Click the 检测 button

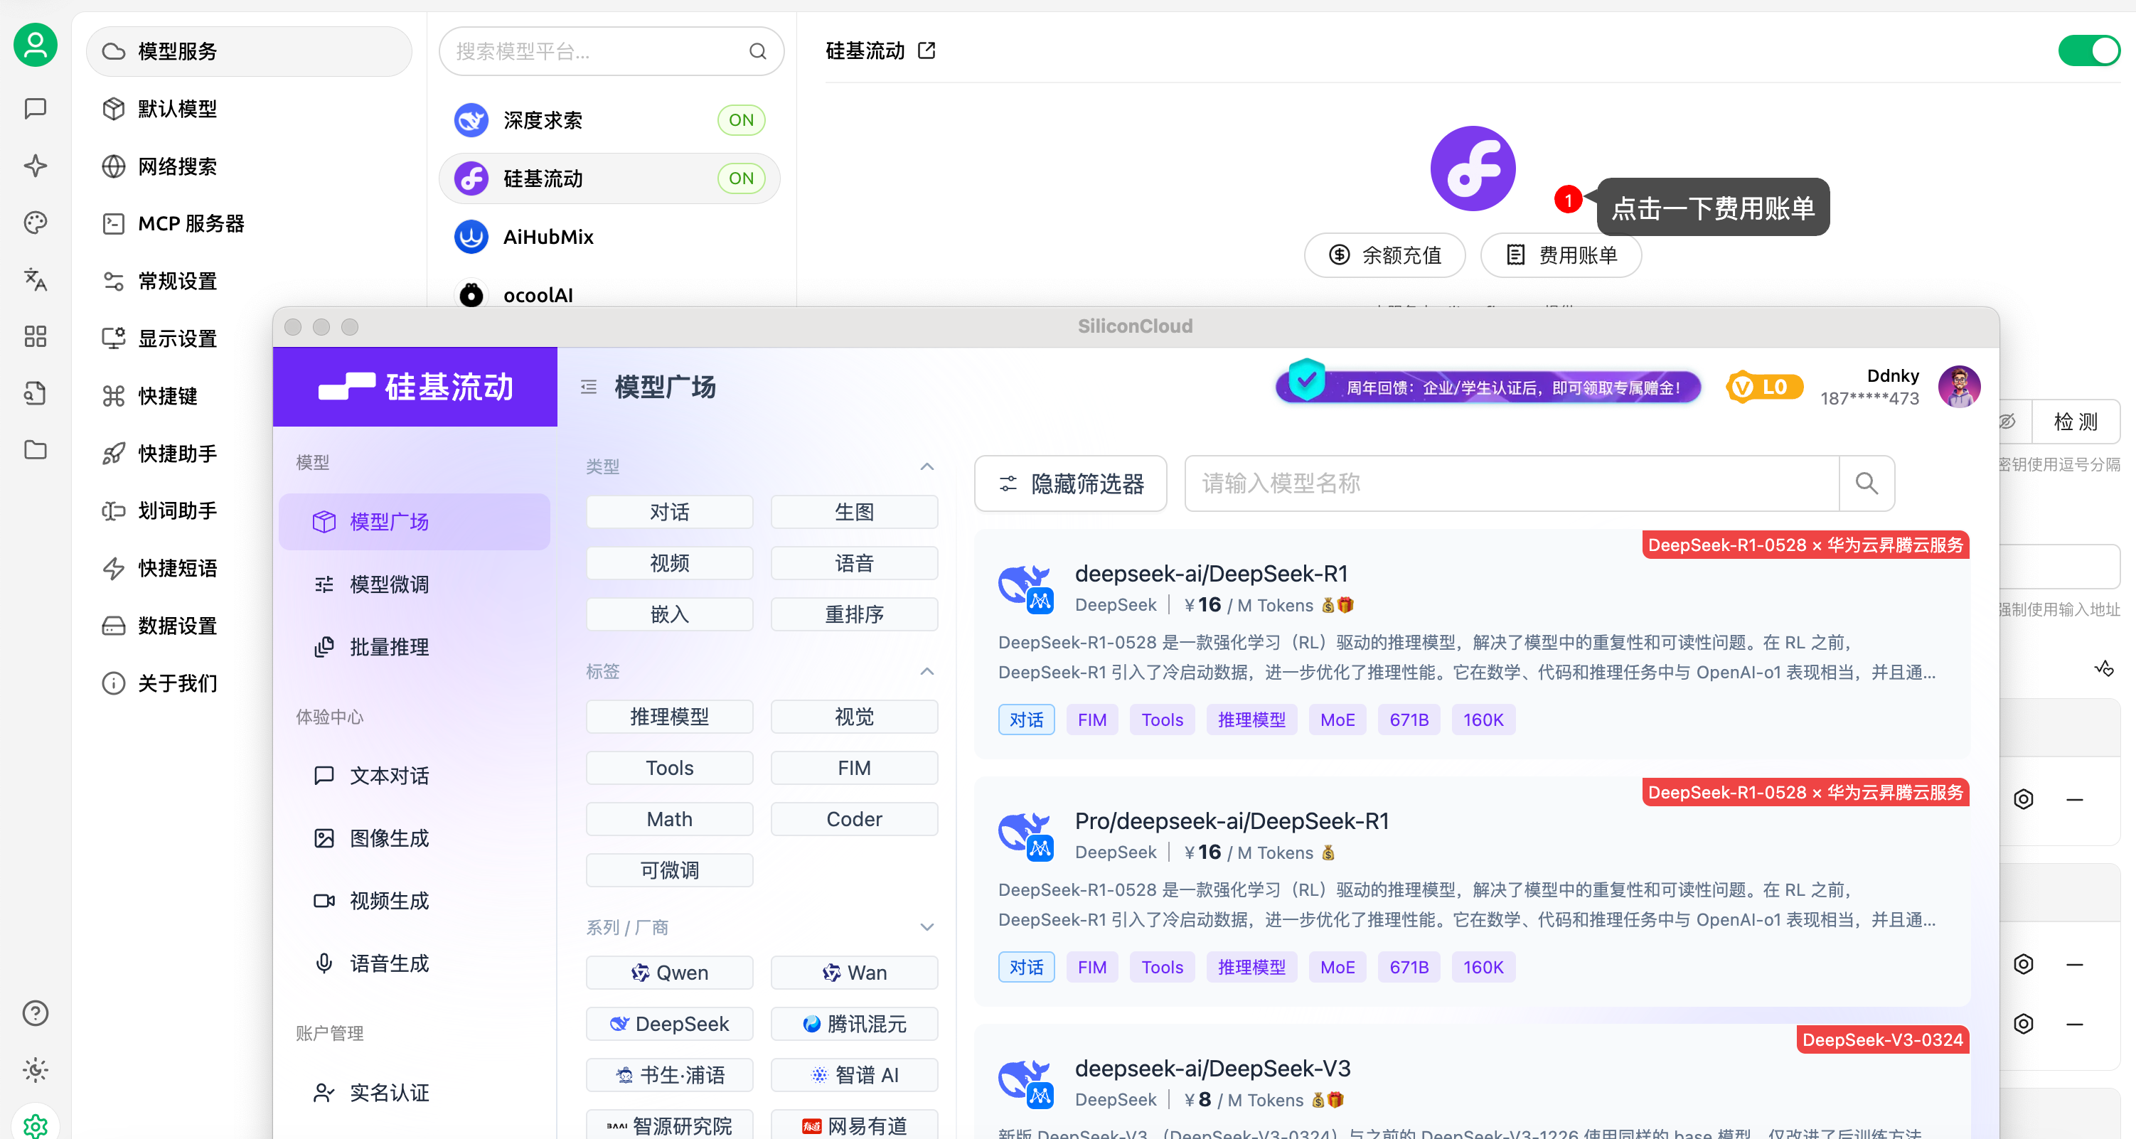[x=2076, y=421]
